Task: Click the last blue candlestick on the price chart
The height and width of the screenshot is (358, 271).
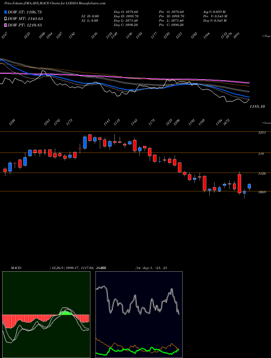Action: point(249,186)
